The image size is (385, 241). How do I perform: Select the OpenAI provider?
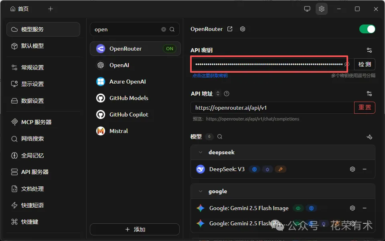(x=135, y=65)
